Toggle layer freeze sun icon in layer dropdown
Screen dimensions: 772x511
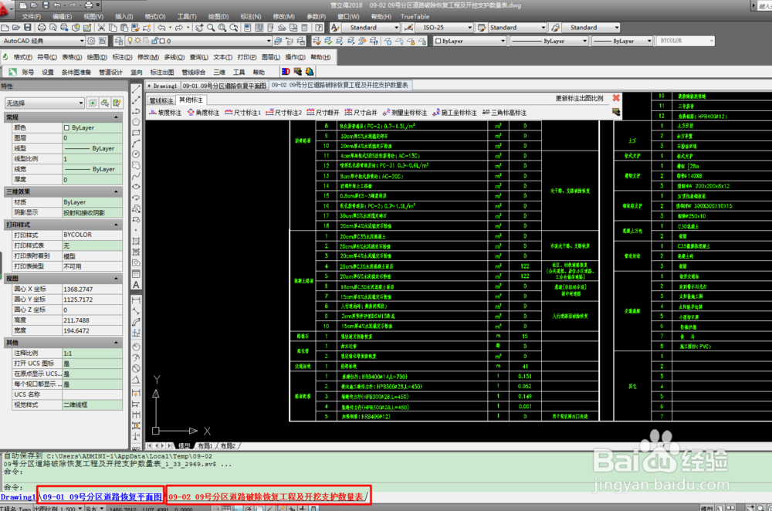tap(138, 41)
